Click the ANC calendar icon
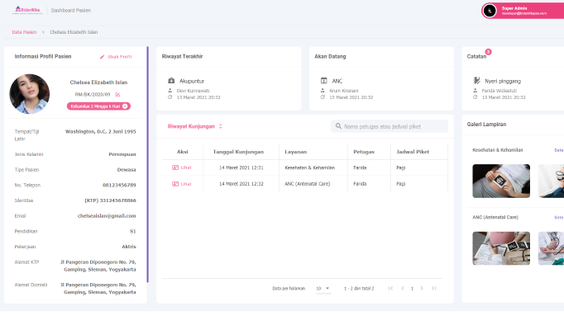Screen dimensions: 564x316 point(323,81)
